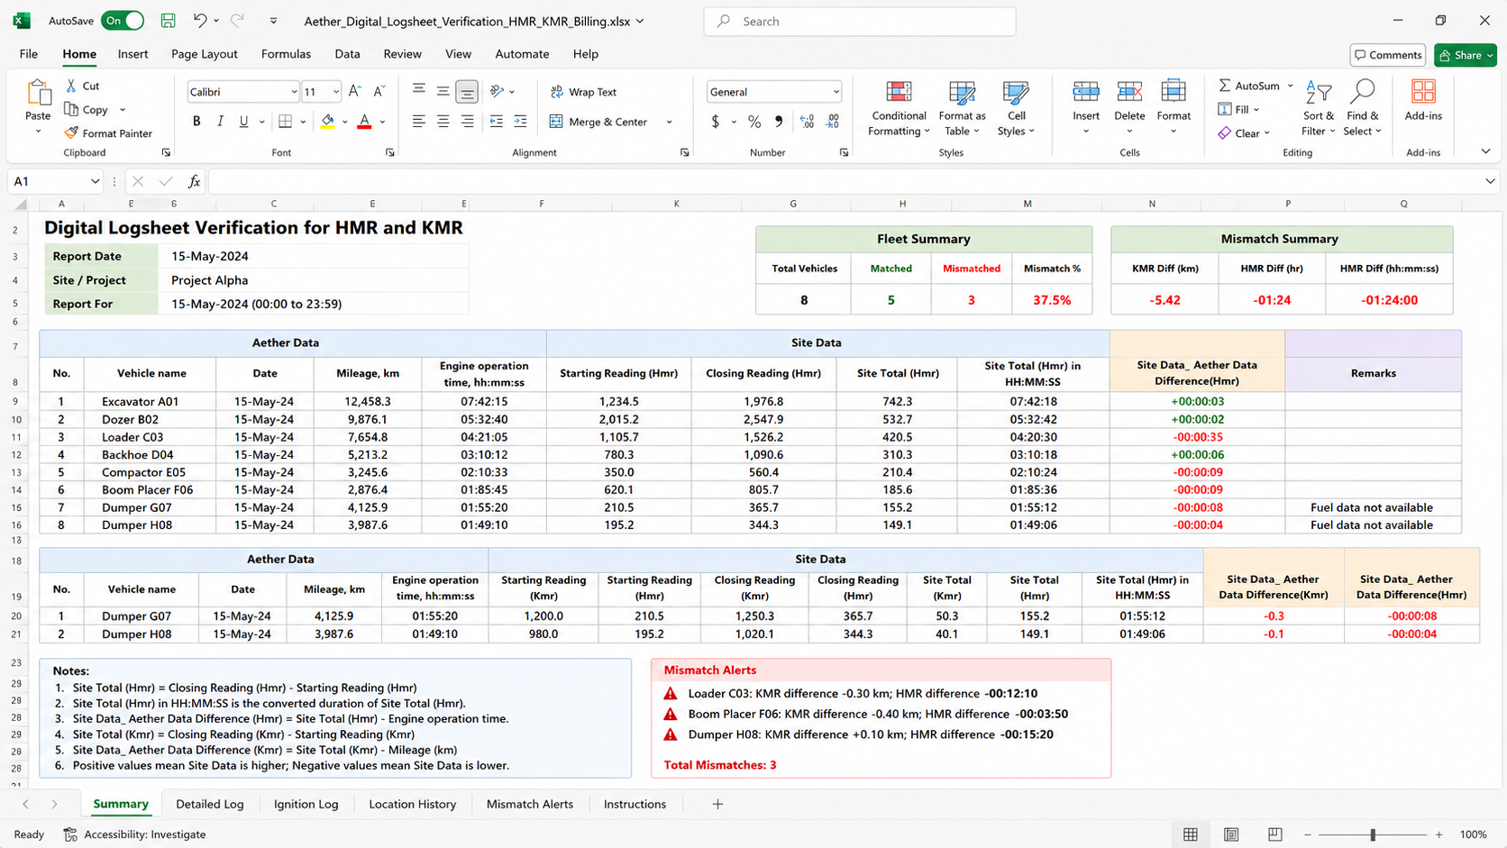The height and width of the screenshot is (848, 1507).
Task: Adjust the zoom slider handle
Action: (x=1373, y=834)
